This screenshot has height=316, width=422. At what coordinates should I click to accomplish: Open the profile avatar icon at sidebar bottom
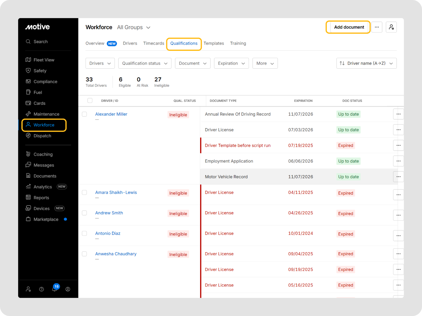(68, 289)
